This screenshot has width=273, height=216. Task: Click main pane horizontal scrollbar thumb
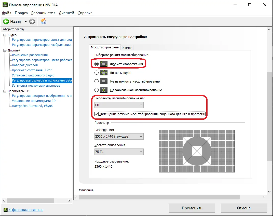coord(159,197)
